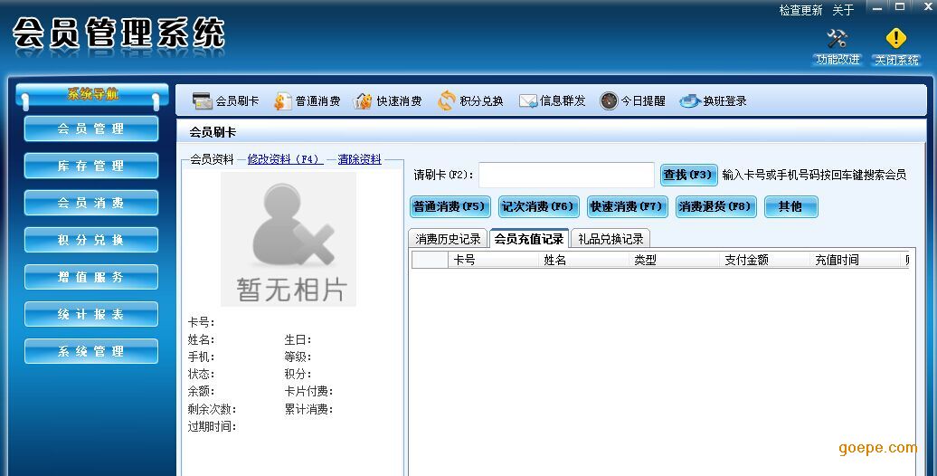
Task: Click the 充值时间 column header
Action: pos(856,260)
